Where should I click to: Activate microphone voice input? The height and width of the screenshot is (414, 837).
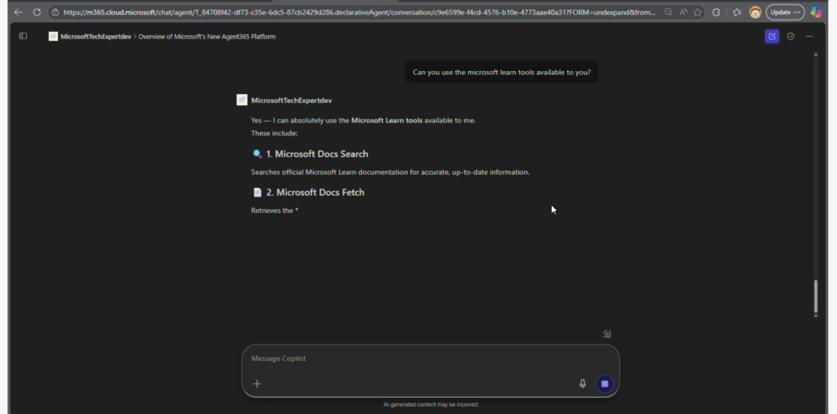(583, 383)
